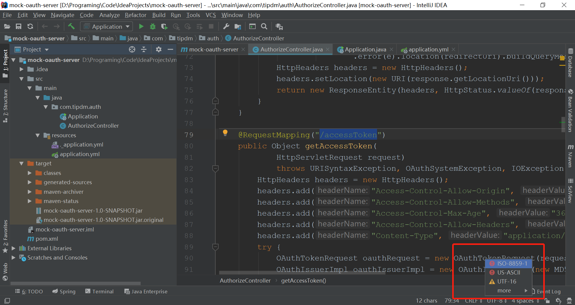Save all files with the floppy icon
The image size is (575, 305).
pos(19,27)
